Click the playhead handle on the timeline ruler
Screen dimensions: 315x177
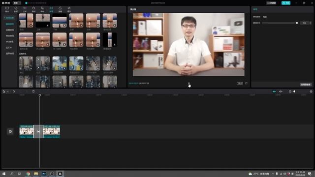click(x=39, y=95)
